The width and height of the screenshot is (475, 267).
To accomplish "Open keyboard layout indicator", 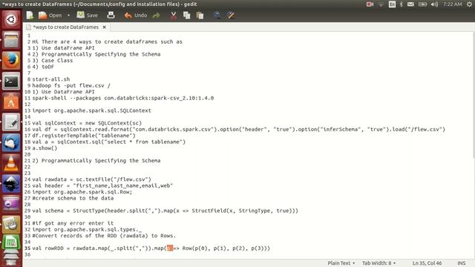I will pos(392,4).
